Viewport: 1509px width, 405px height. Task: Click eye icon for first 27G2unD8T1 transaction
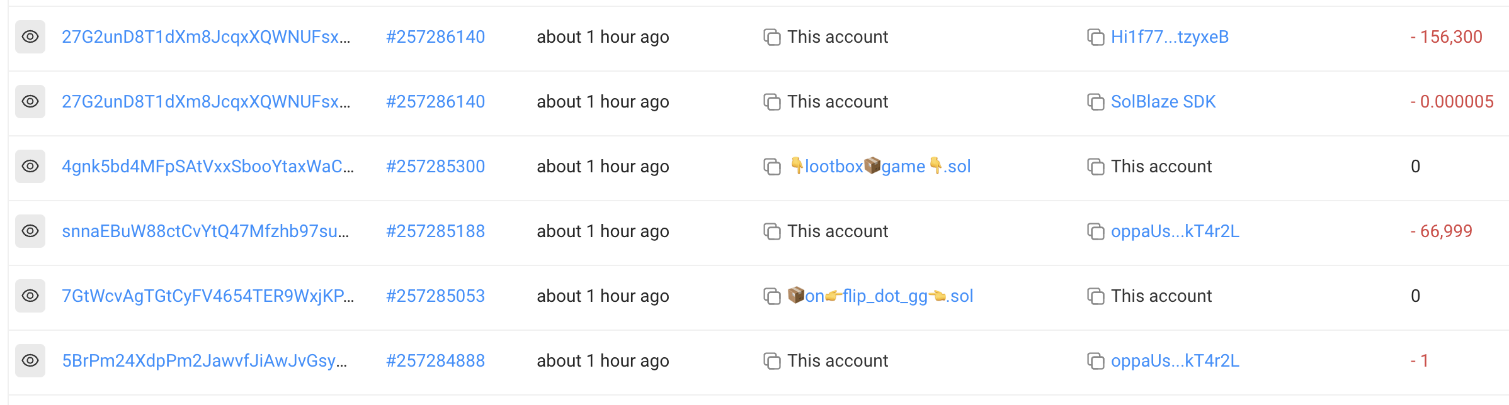(30, 37)
